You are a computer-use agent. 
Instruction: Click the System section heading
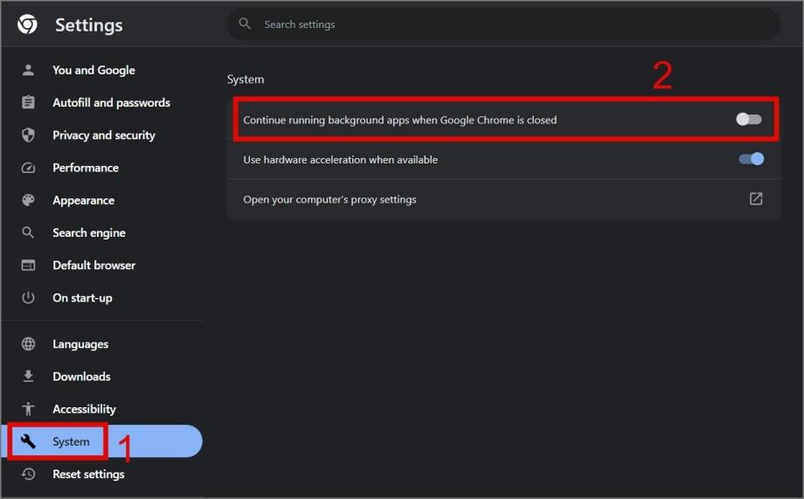[x=246, y=80]
